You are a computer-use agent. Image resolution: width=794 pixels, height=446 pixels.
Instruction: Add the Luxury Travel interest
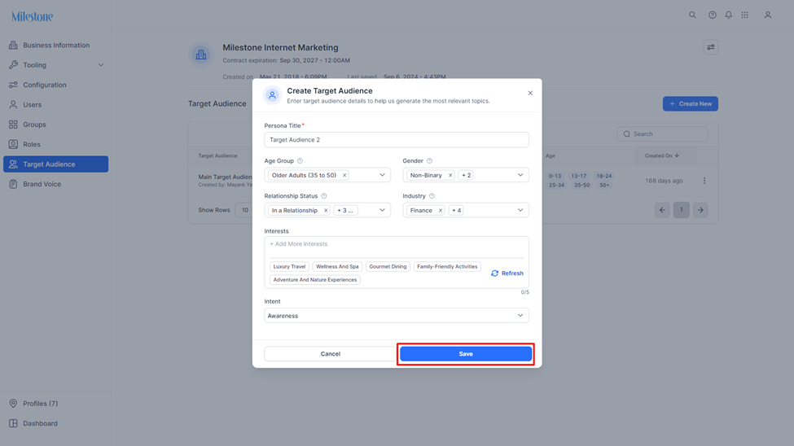289,267
